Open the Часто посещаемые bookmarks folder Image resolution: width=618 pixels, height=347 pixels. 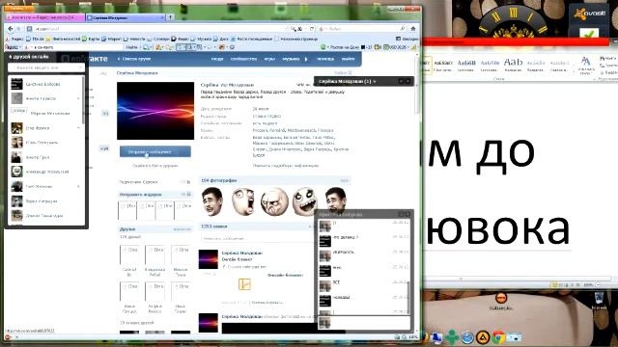[x=251, y=39]
